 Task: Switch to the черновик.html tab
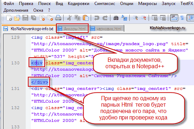pos(107,29)
